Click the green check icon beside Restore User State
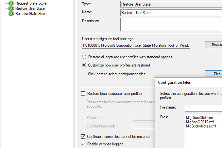The height and width of the screenshot is (148, 222). 11,8
